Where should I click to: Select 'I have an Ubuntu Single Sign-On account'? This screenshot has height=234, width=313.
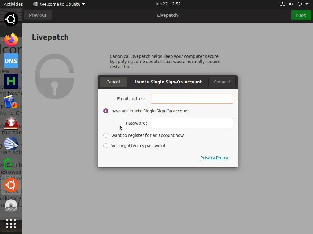pyautogui.click(x=146, y=111)
